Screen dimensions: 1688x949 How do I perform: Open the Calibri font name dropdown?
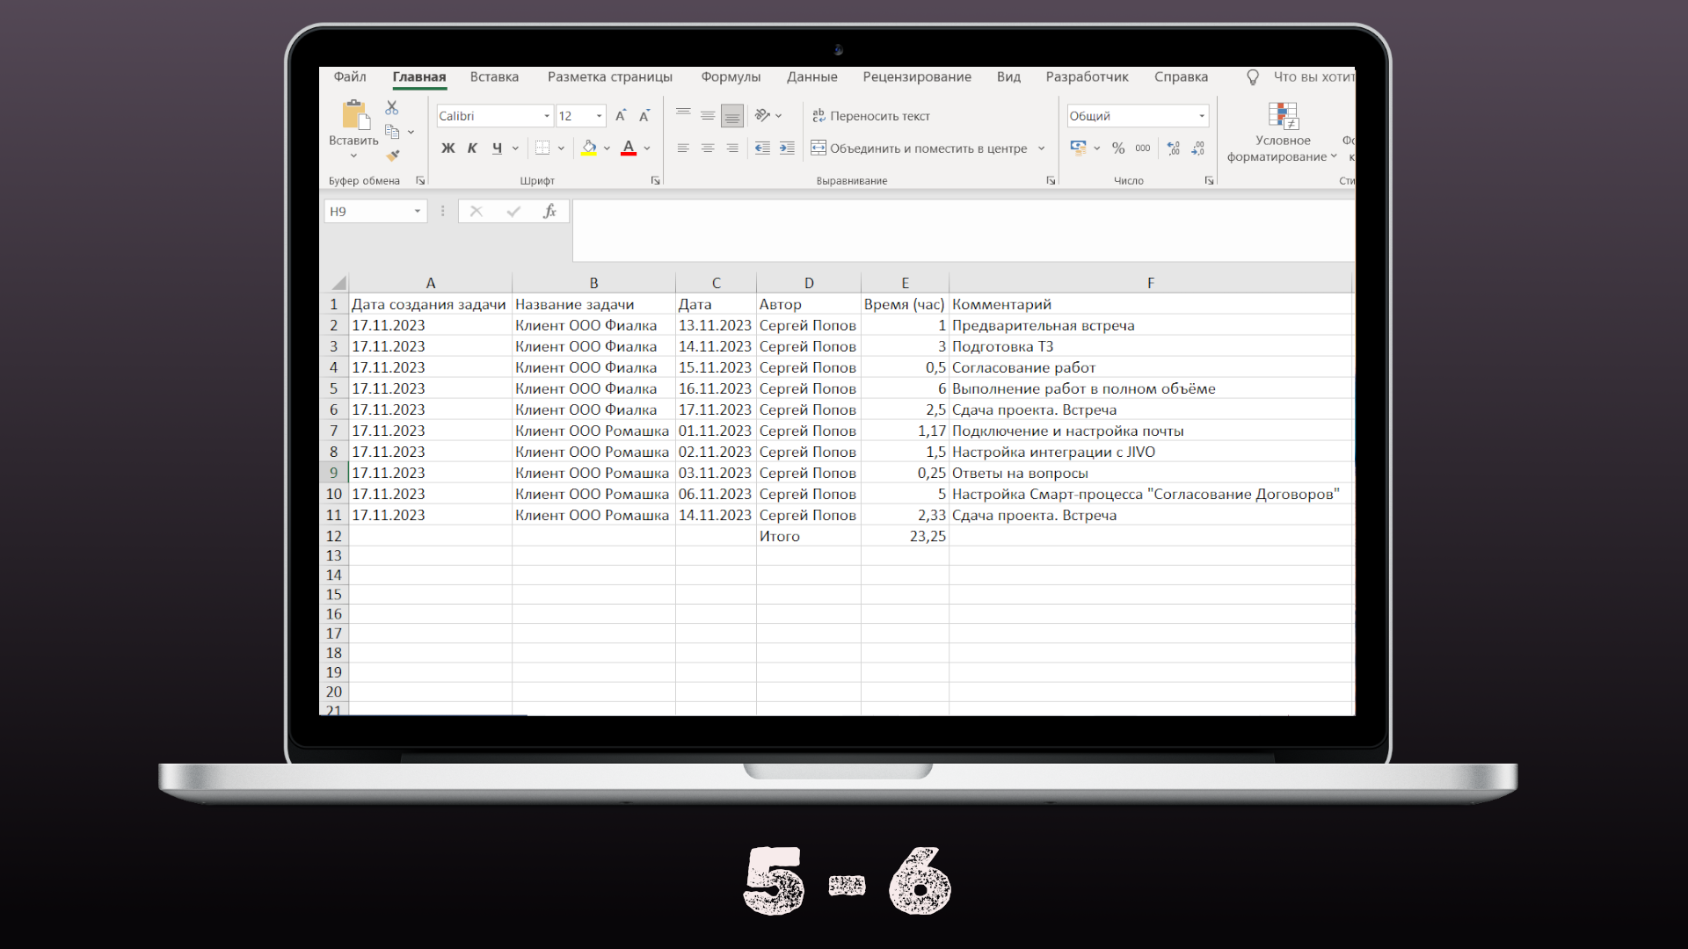[546, 116]
